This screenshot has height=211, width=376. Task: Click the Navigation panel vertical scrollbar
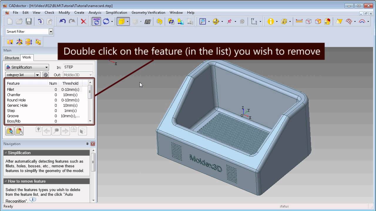(x=93, y=176)
